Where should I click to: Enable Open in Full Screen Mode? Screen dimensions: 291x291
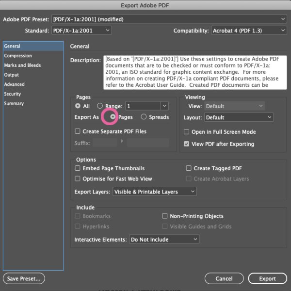186,132
